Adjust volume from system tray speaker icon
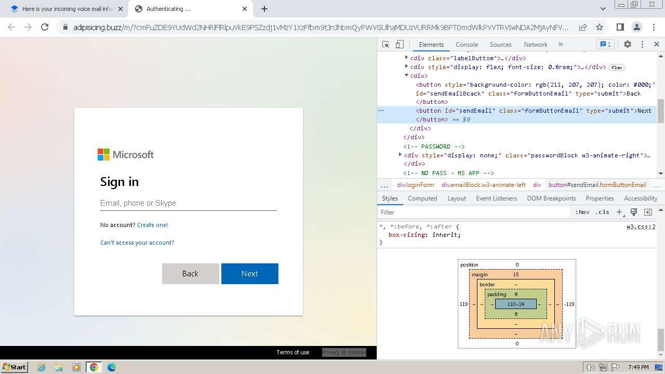The image size is (665, 374). point(591,367)
